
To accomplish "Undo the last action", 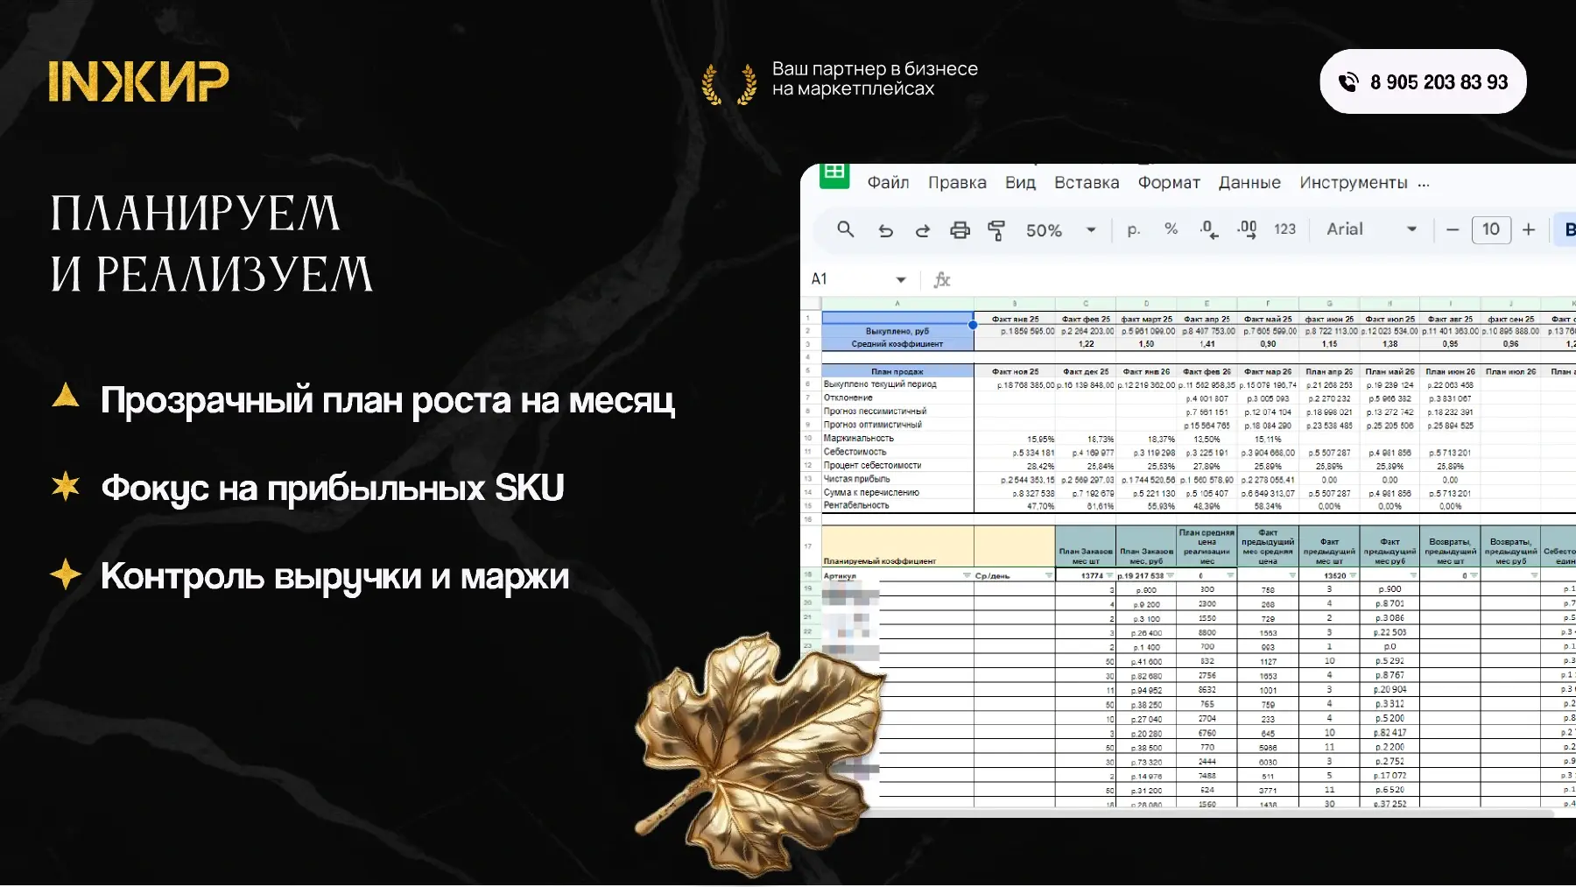I will tap(885, 230).
